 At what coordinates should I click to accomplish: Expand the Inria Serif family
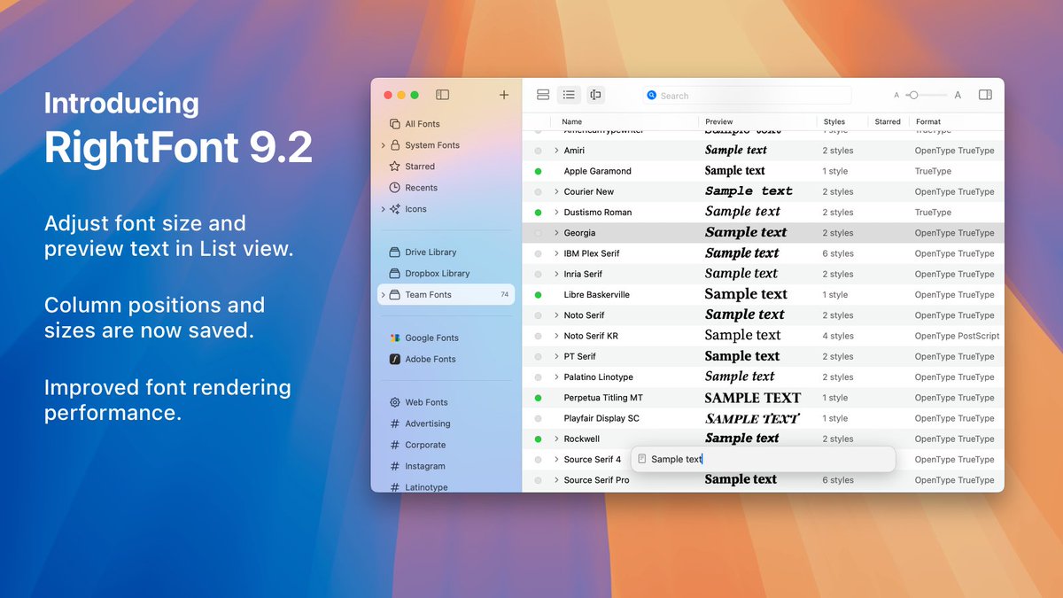click(x=556, y=274)
